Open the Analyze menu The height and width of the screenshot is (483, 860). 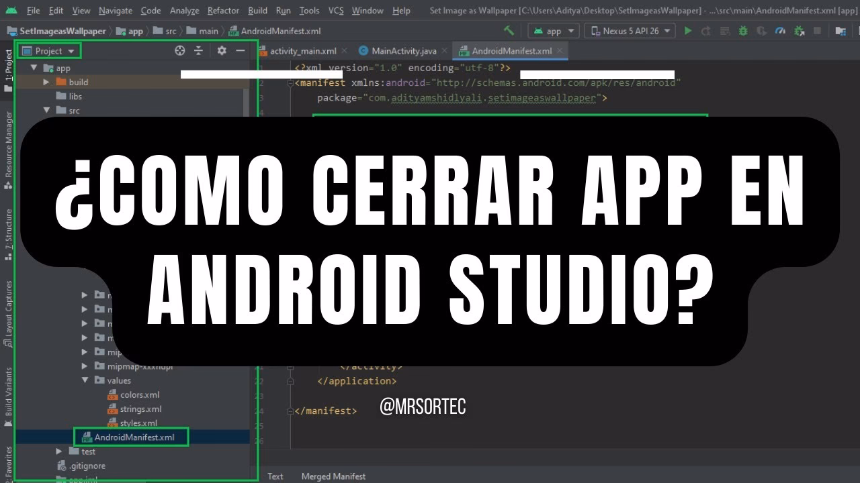pos(184,10)
